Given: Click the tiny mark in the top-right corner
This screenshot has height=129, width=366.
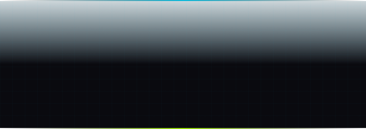Looking at the screenshot, I should (365, 1).
